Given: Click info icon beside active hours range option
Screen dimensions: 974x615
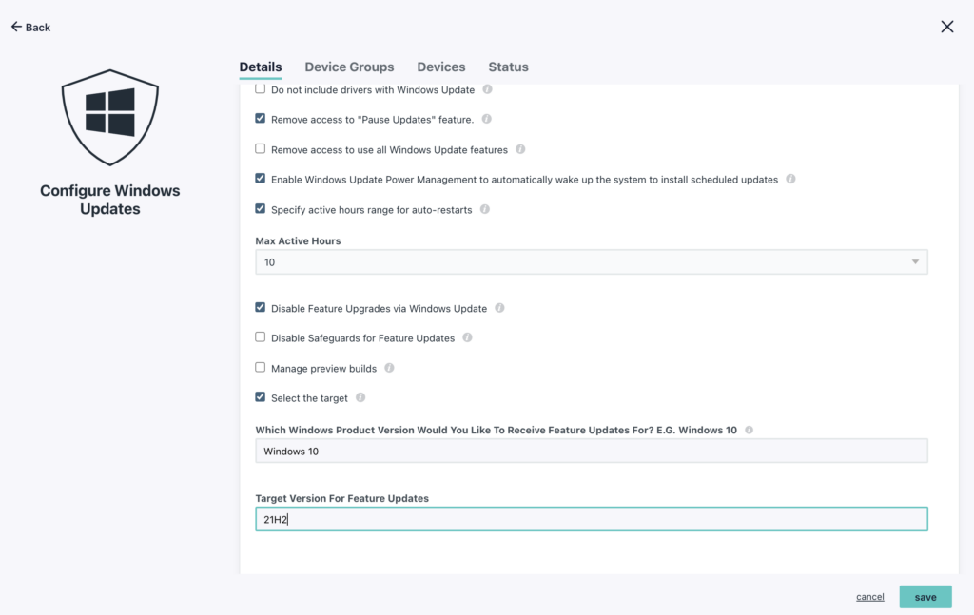Looking at the screenshot, I should pyautogui.click(x=485, y=209).
